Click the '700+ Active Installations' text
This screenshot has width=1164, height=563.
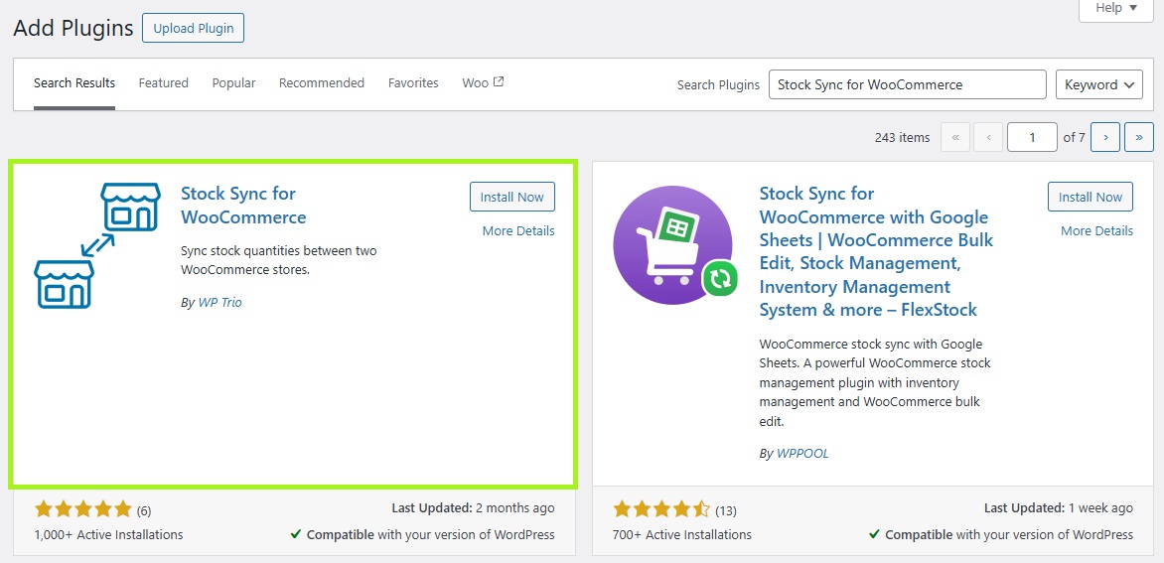click(x=682, y=534)
